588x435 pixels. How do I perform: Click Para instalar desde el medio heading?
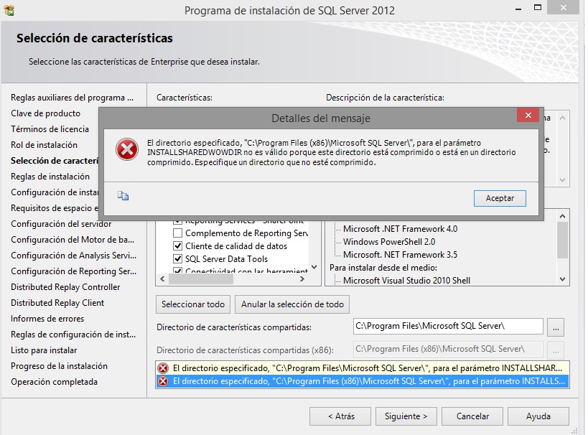383,268
